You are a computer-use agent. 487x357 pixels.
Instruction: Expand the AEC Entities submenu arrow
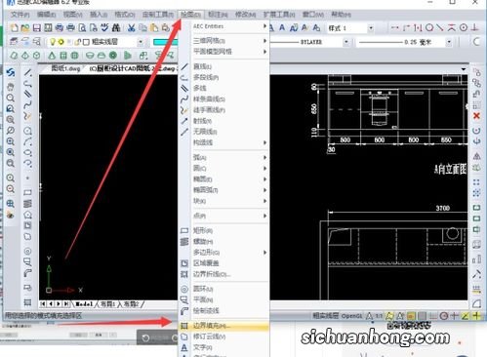264,26
